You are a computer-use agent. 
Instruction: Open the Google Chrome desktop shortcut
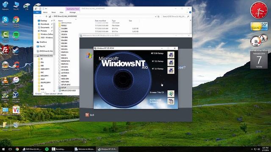(16, 22)
